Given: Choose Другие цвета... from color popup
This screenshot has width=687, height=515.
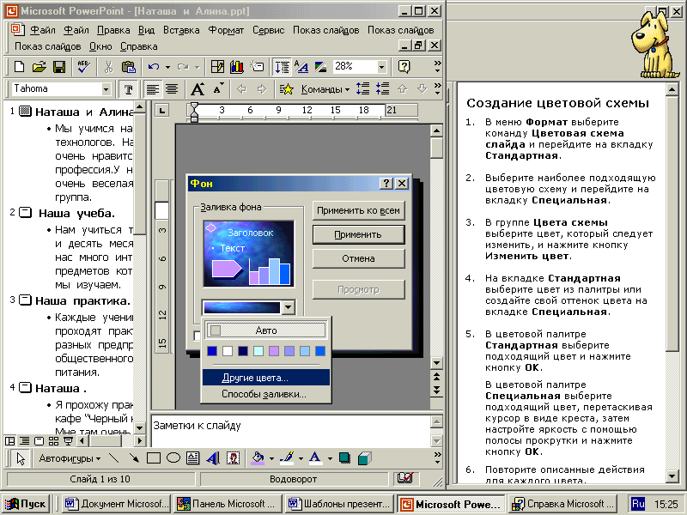Looking at the screenshot, I should (266, 378).
